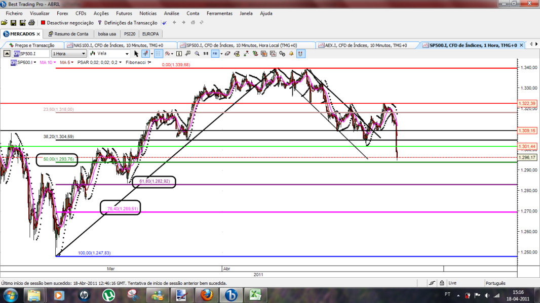
Task: Click Definições da Transacção button
Action: [128, 23]
